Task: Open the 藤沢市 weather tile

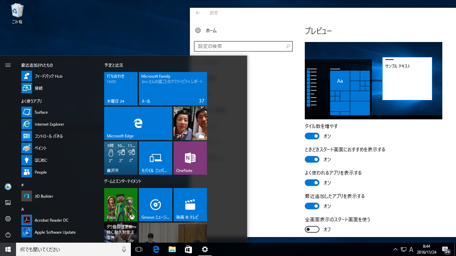Action: click(x=121, y=158)
